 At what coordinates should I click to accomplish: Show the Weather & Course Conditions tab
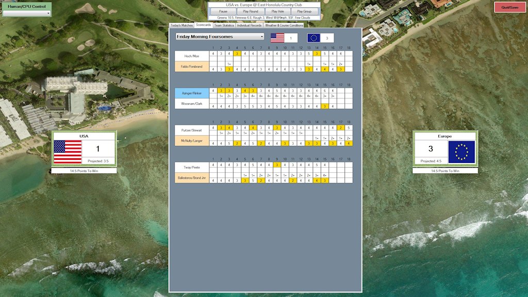(284, 25)
